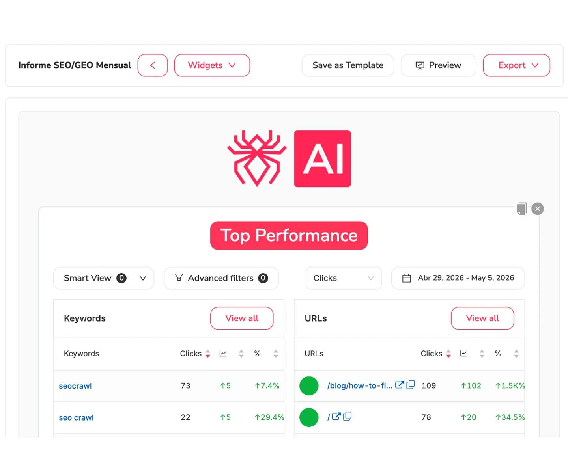Copy the root / URL with copy icon
Image resolution: width=568 pixels, height=473 pixels.
pyautogui.click(x=347, y=416)
